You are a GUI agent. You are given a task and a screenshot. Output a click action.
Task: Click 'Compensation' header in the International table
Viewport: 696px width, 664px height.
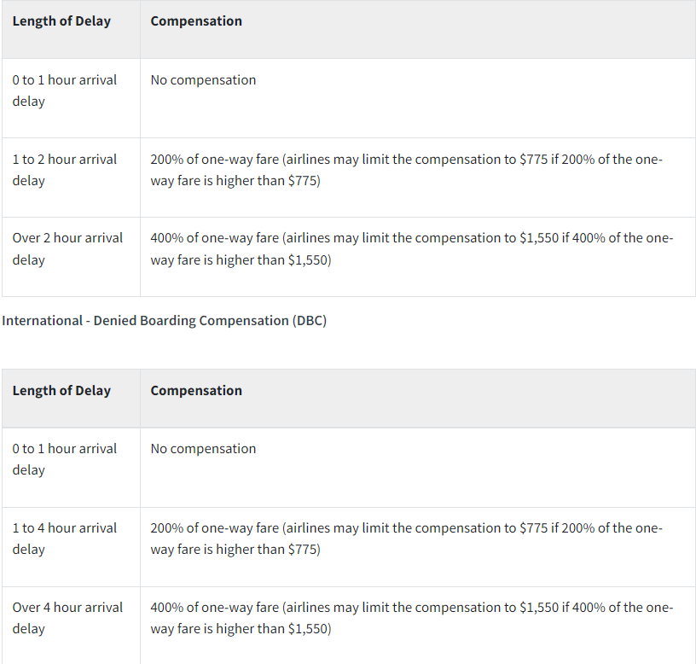(x=196, y=391)
